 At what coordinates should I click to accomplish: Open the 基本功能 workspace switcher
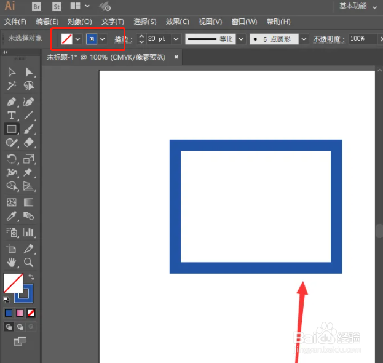coord(358,6)
